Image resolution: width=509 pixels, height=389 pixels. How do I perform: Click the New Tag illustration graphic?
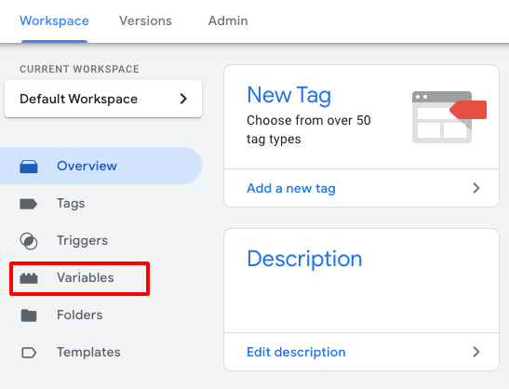point(449,117)
